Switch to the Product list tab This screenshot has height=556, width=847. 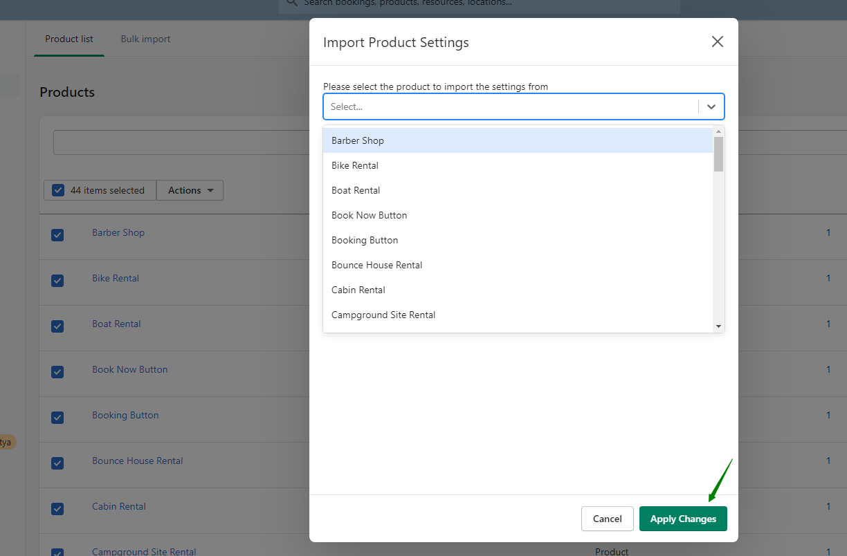pyautogui.click(x=69, y=39)
